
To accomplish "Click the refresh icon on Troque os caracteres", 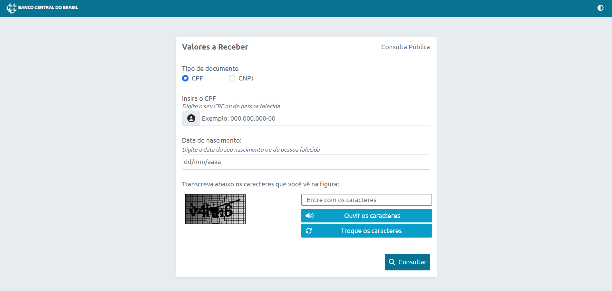I will point(309,231).
